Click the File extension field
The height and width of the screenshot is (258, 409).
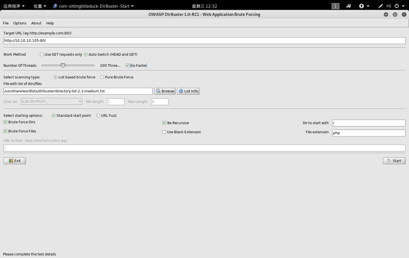point(369,133)
